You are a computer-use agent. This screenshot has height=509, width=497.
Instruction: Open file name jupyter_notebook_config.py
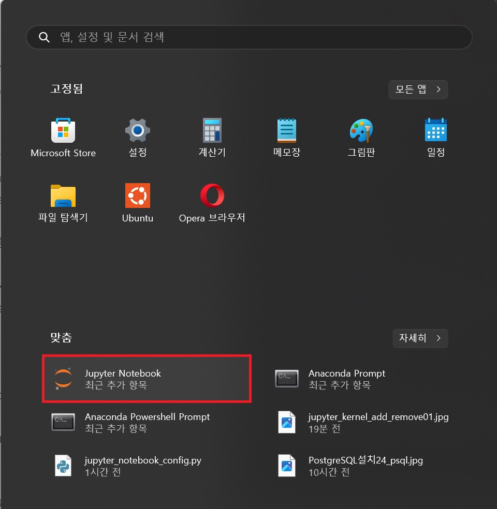(143, 460)
